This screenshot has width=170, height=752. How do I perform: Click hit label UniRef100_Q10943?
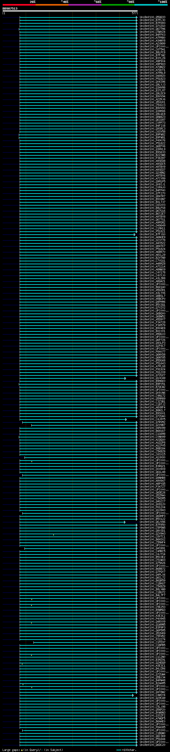(x=152, y=510)
